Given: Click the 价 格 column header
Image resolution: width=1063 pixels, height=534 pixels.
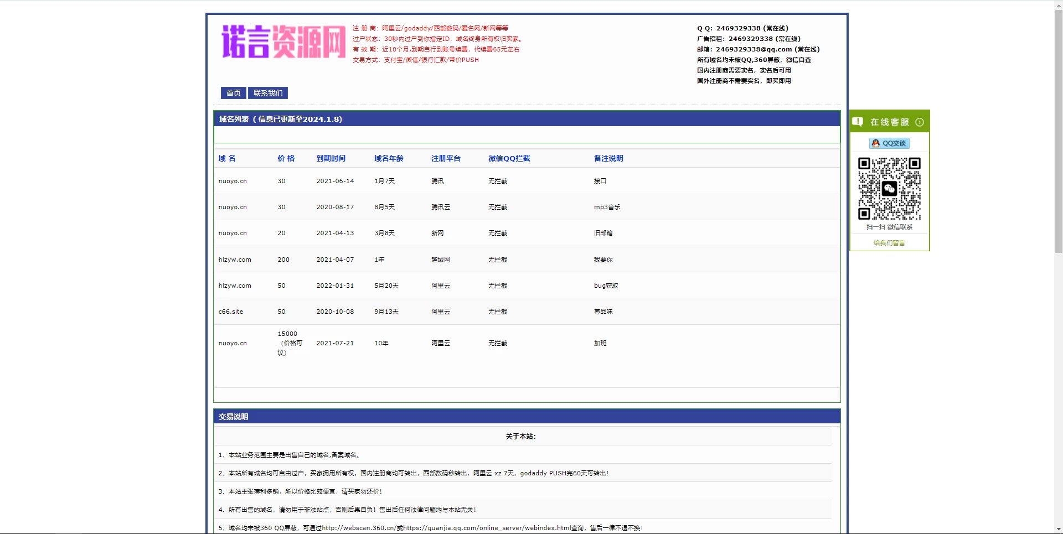Looking at the screenshot, I should (x=286, y=158).
